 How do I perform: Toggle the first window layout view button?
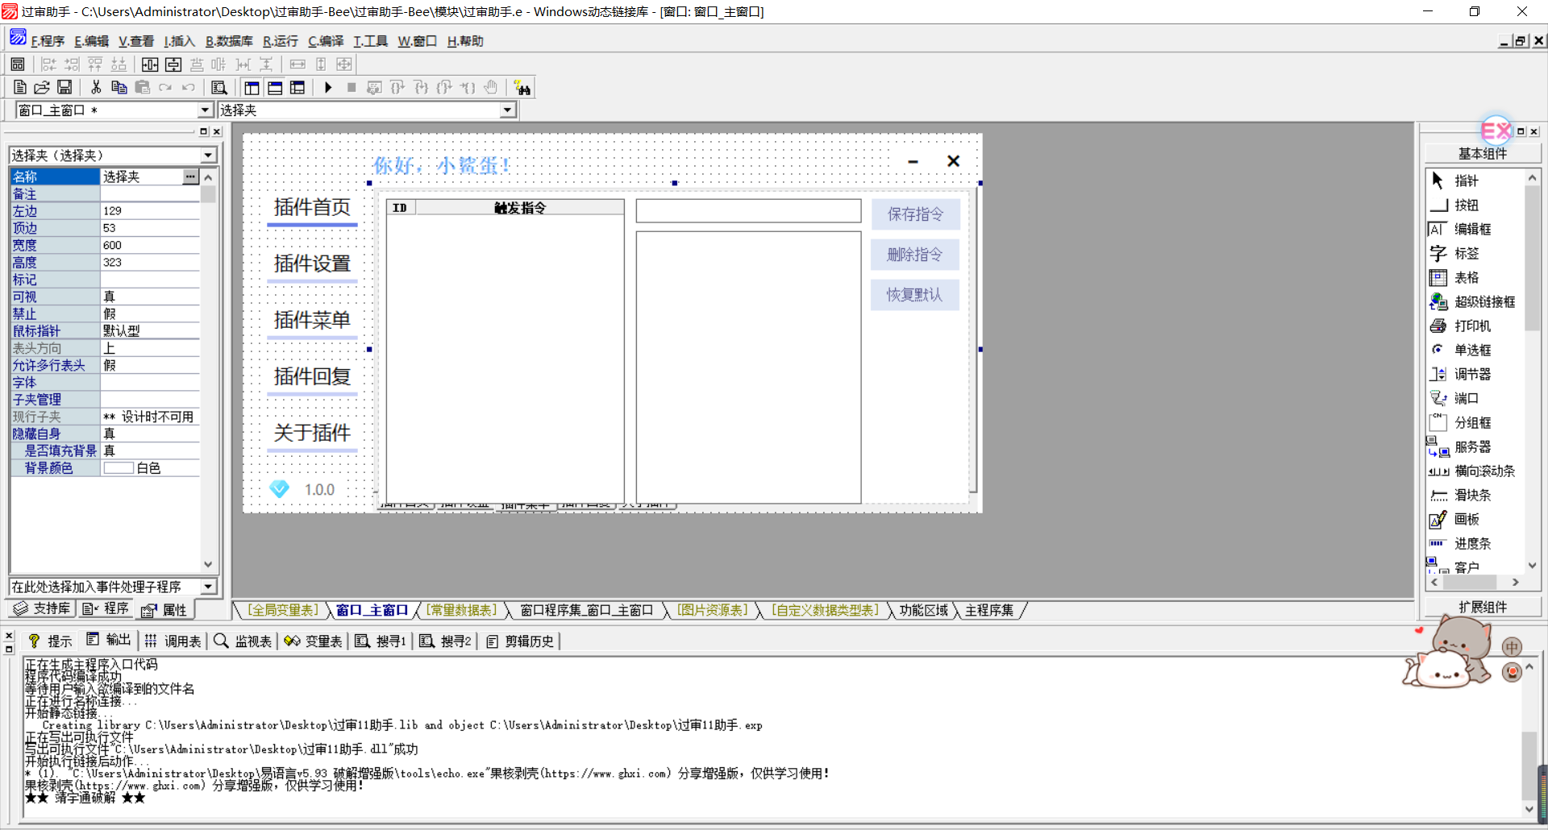252,88
